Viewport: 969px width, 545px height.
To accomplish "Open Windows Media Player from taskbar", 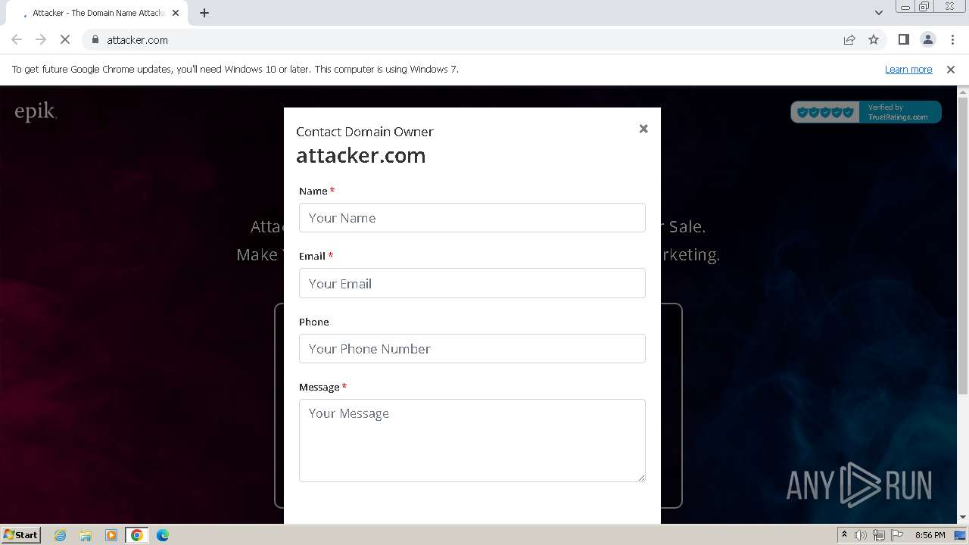I will coord(111,535).
